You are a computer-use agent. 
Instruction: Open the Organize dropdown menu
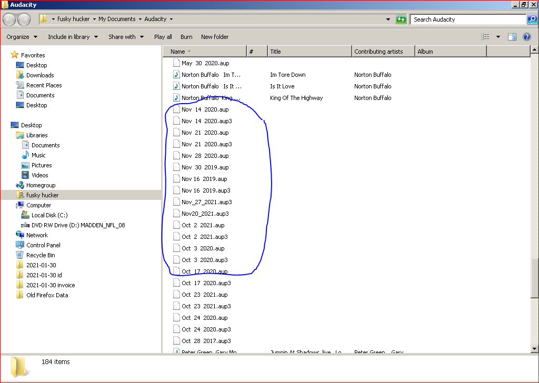coord(21,37)
